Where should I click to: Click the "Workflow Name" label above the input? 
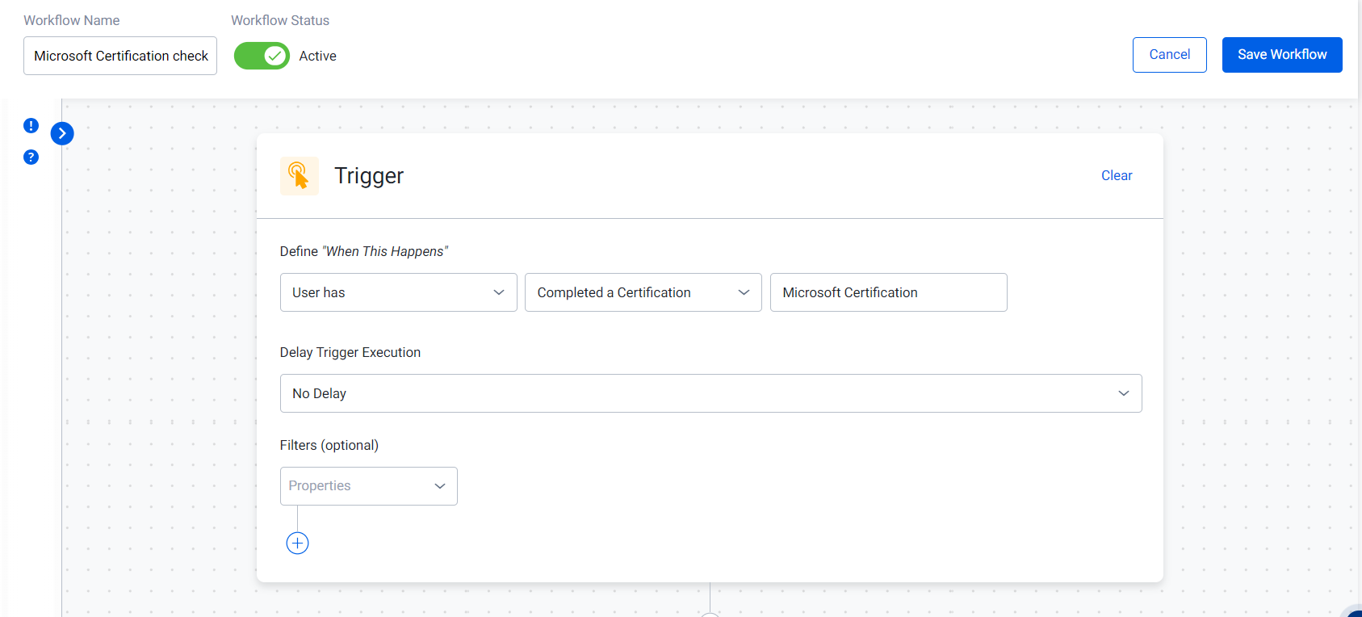pyautogui.click(x=72, y=20)
